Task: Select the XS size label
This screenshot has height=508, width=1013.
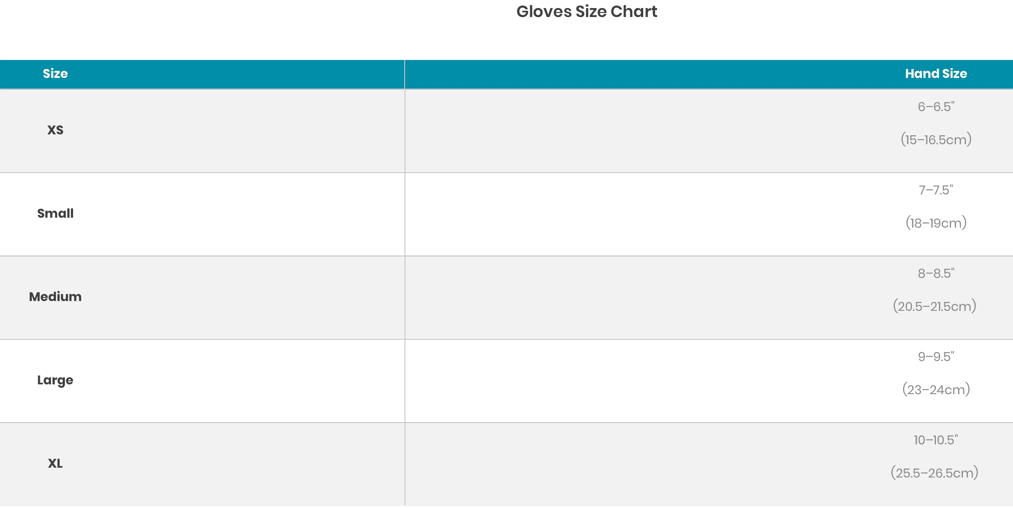Action: coord(55,130)
